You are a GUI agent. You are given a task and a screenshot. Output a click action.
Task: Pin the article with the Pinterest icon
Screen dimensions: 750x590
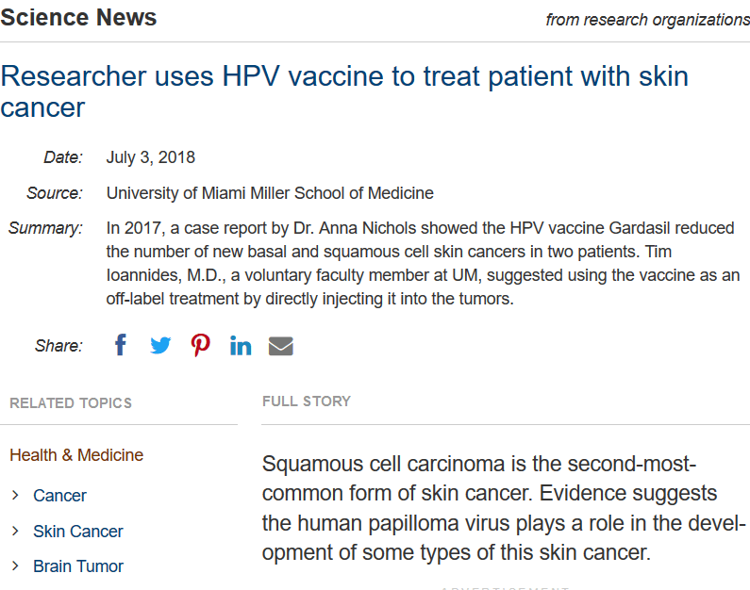[x=200, y=345]
